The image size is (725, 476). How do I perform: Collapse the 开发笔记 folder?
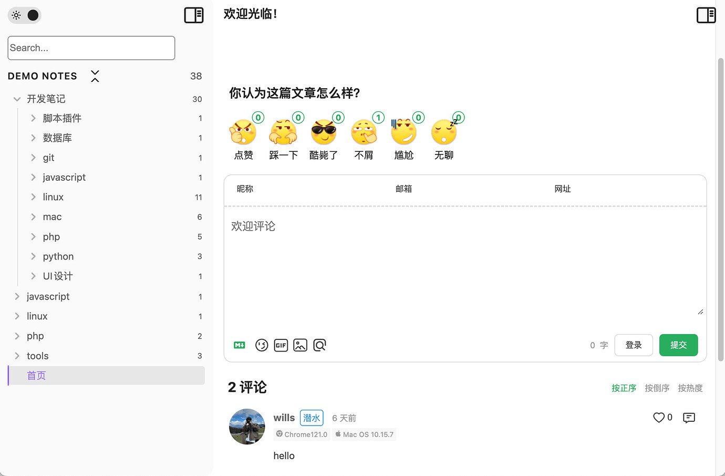tap(17, 99)
